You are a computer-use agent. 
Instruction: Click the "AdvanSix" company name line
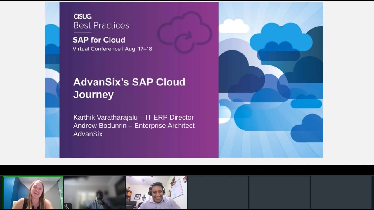[88, 134]
